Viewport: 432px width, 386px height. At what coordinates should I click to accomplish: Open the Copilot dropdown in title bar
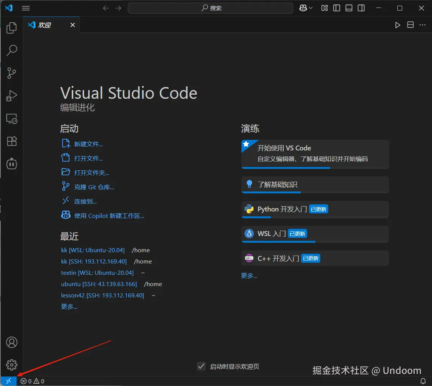tap(306, 8)
